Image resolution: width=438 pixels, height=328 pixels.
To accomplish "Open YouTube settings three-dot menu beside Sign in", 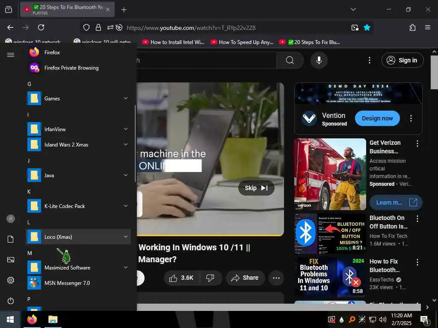I will pos(369,60).
